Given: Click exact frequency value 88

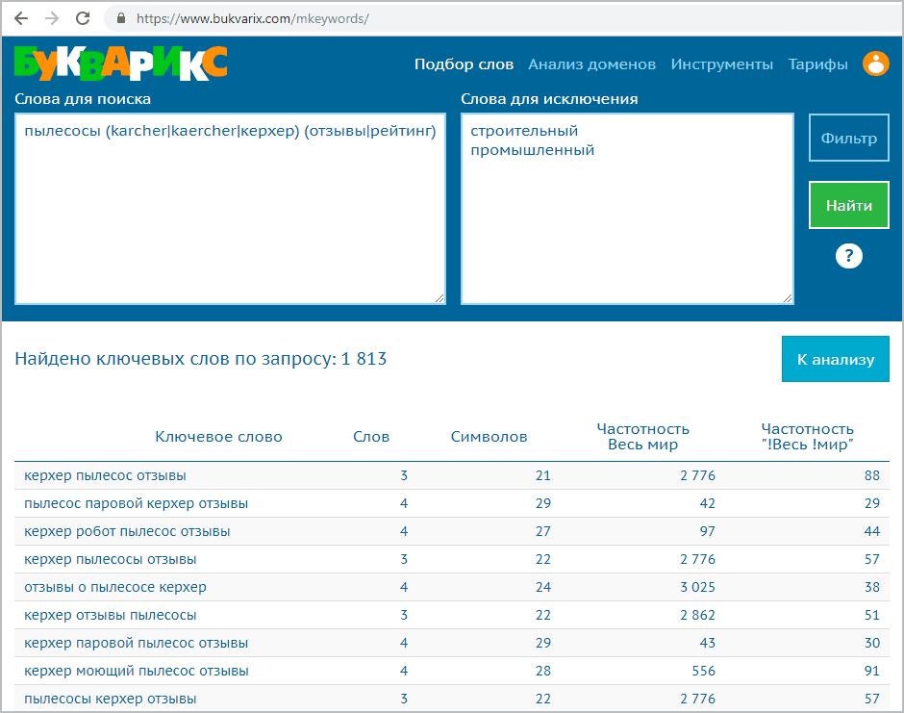Looking at the screenshot, I should tap(871, 476).
